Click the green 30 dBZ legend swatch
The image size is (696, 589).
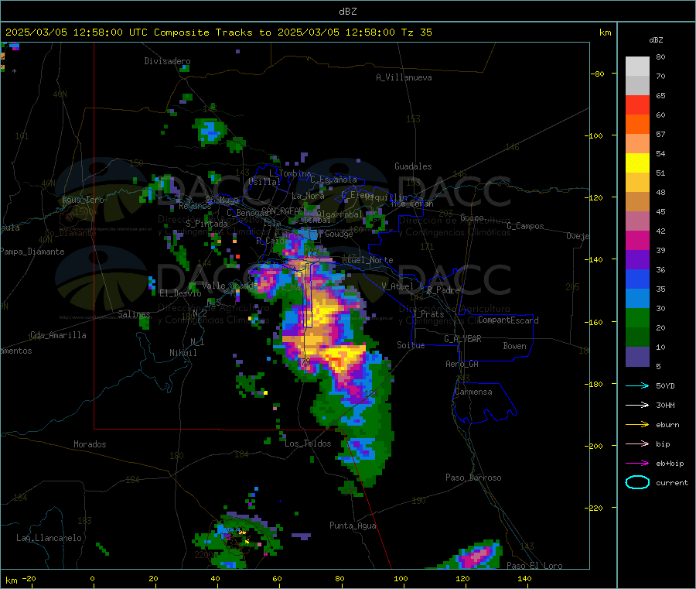637,317
